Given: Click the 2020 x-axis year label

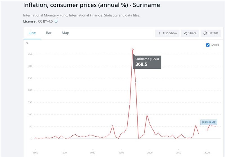Looking at the screenshot, I should coord(207,152).
